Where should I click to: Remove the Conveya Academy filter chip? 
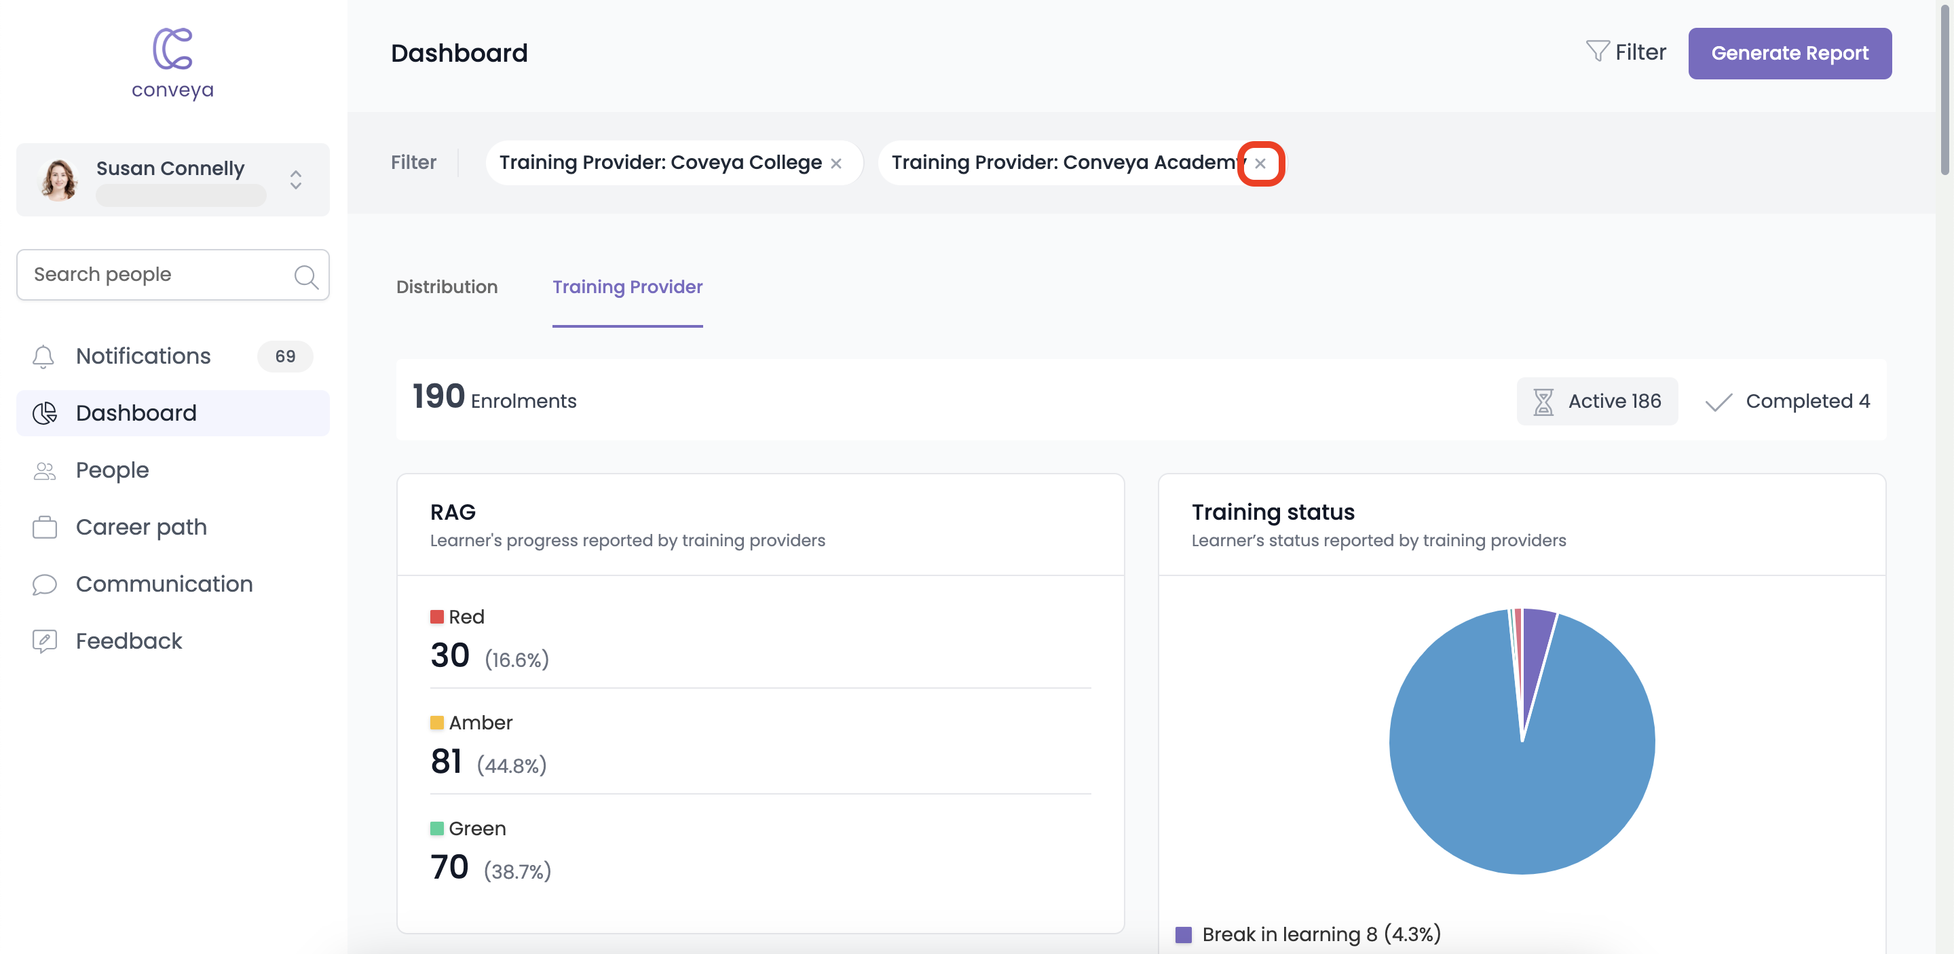coord(1260,163)
